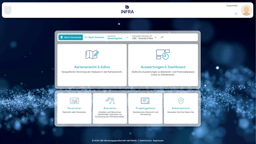This screenshot has width=256, height=144.
Task: Click the small blue badge beside avatar
Action: click(236, 14)
